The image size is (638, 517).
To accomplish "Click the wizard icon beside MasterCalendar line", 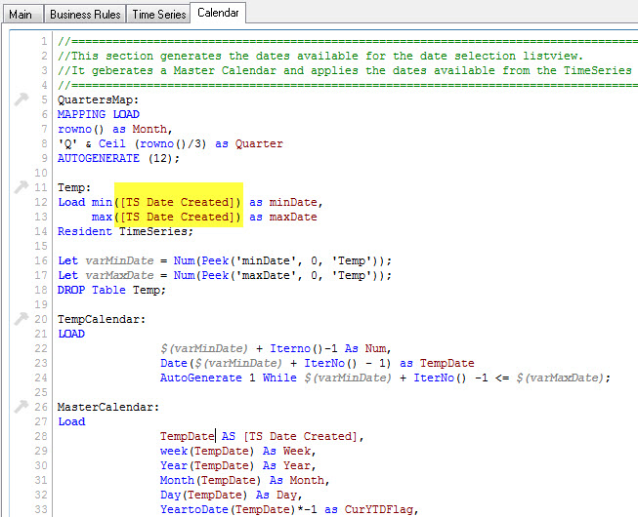I will 21,406.
